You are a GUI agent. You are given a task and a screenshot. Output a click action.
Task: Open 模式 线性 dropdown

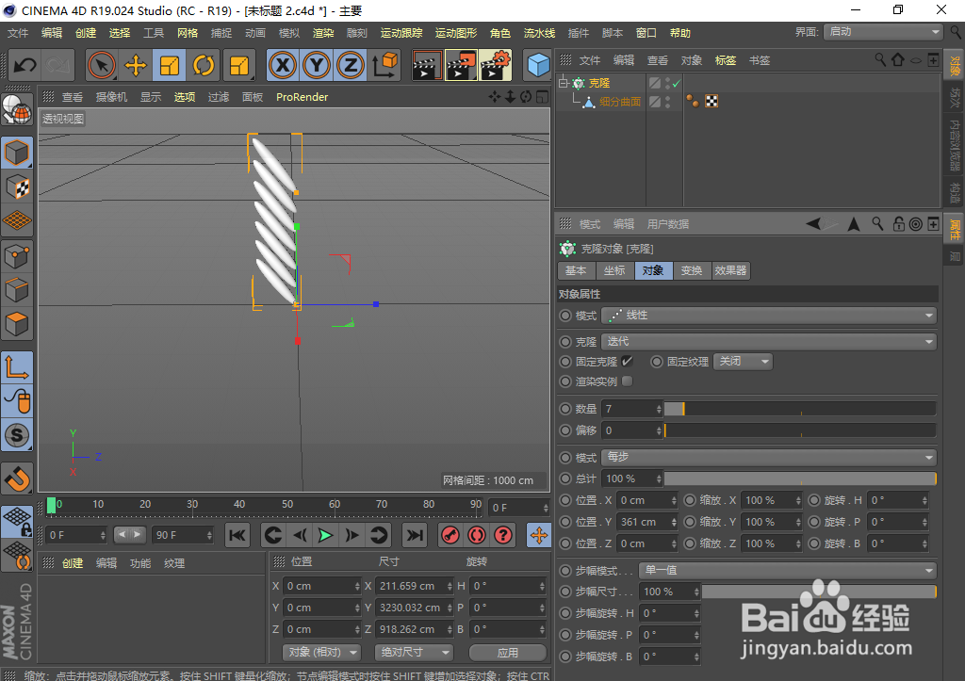point(769,316)
